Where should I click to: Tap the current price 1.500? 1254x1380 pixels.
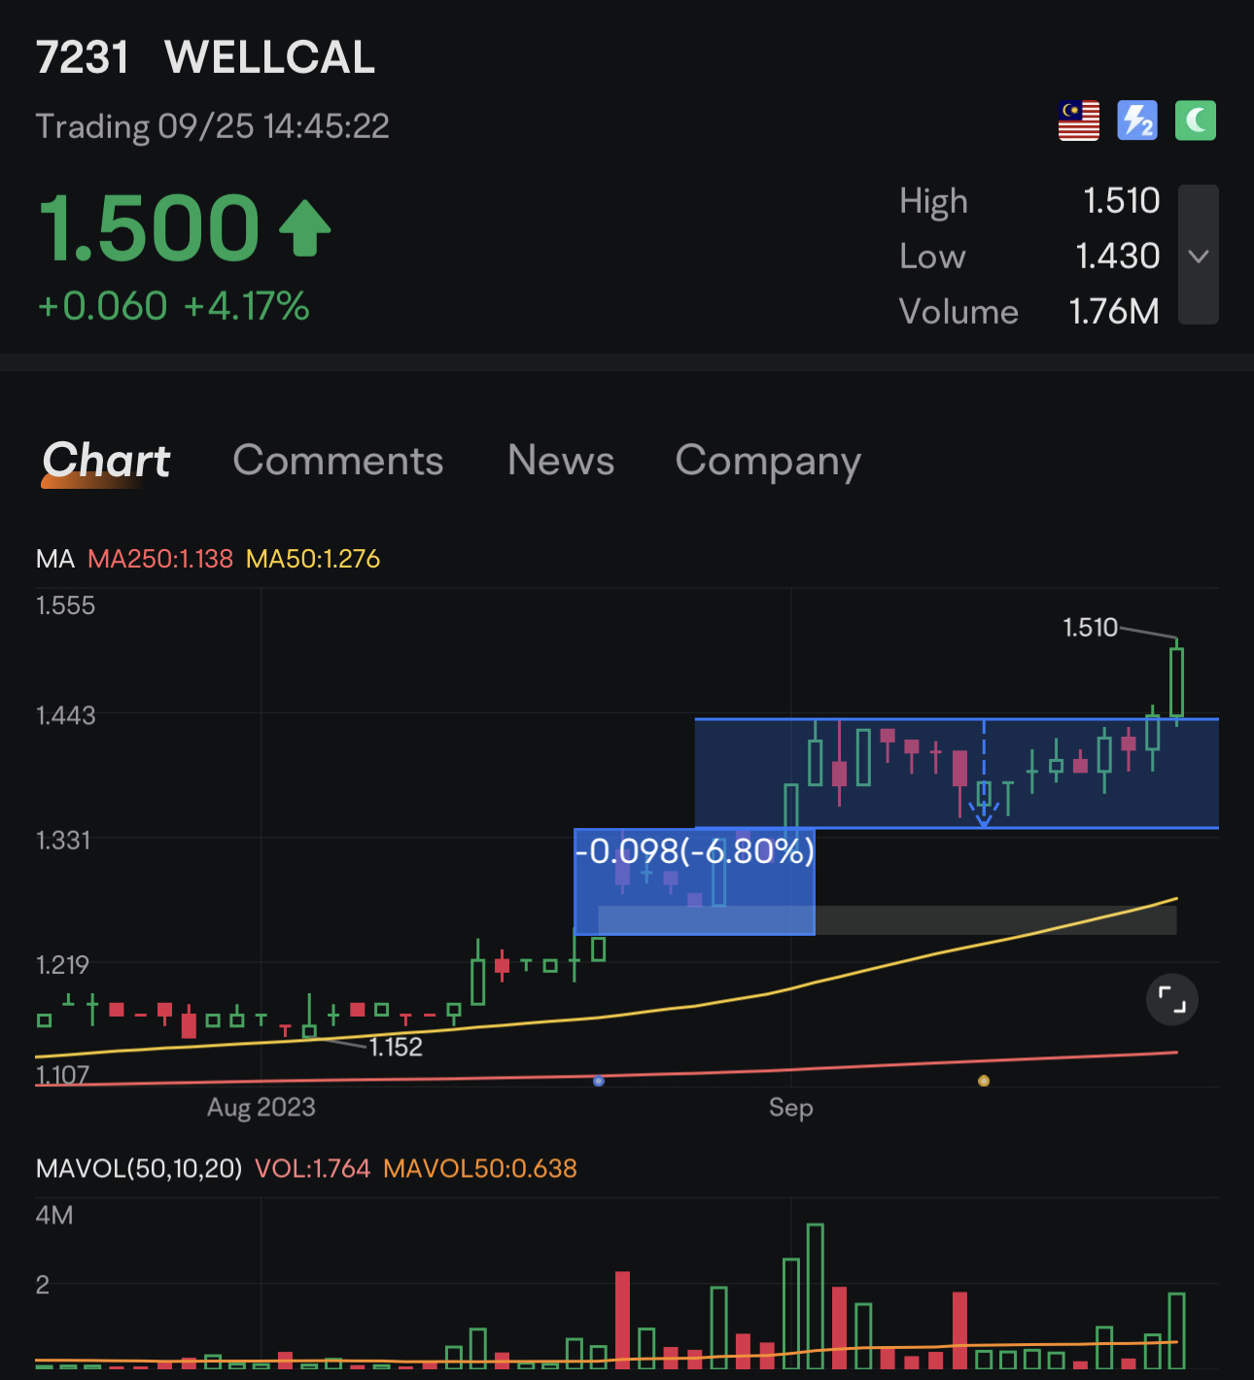[x=149, y=228]
